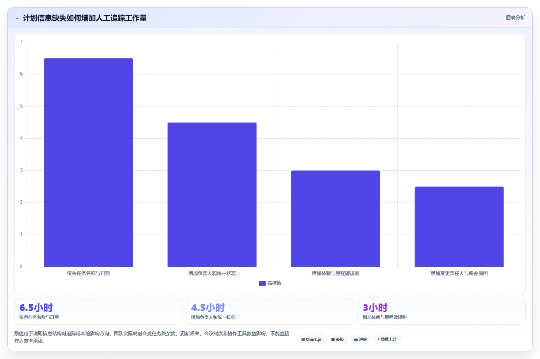The image size is (540, 359).
Task: Click the 数据卡片 tag chip
Action: 387,339
